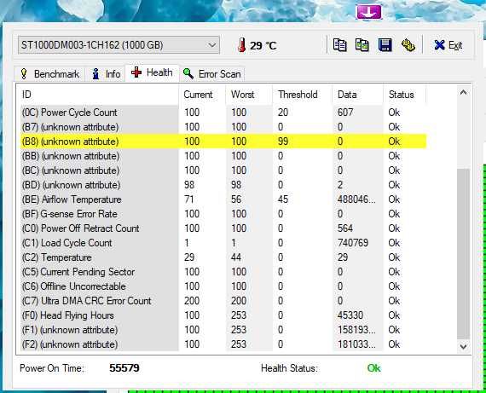Select the (BF) G-sense Error Rate row

coord(223,214)
